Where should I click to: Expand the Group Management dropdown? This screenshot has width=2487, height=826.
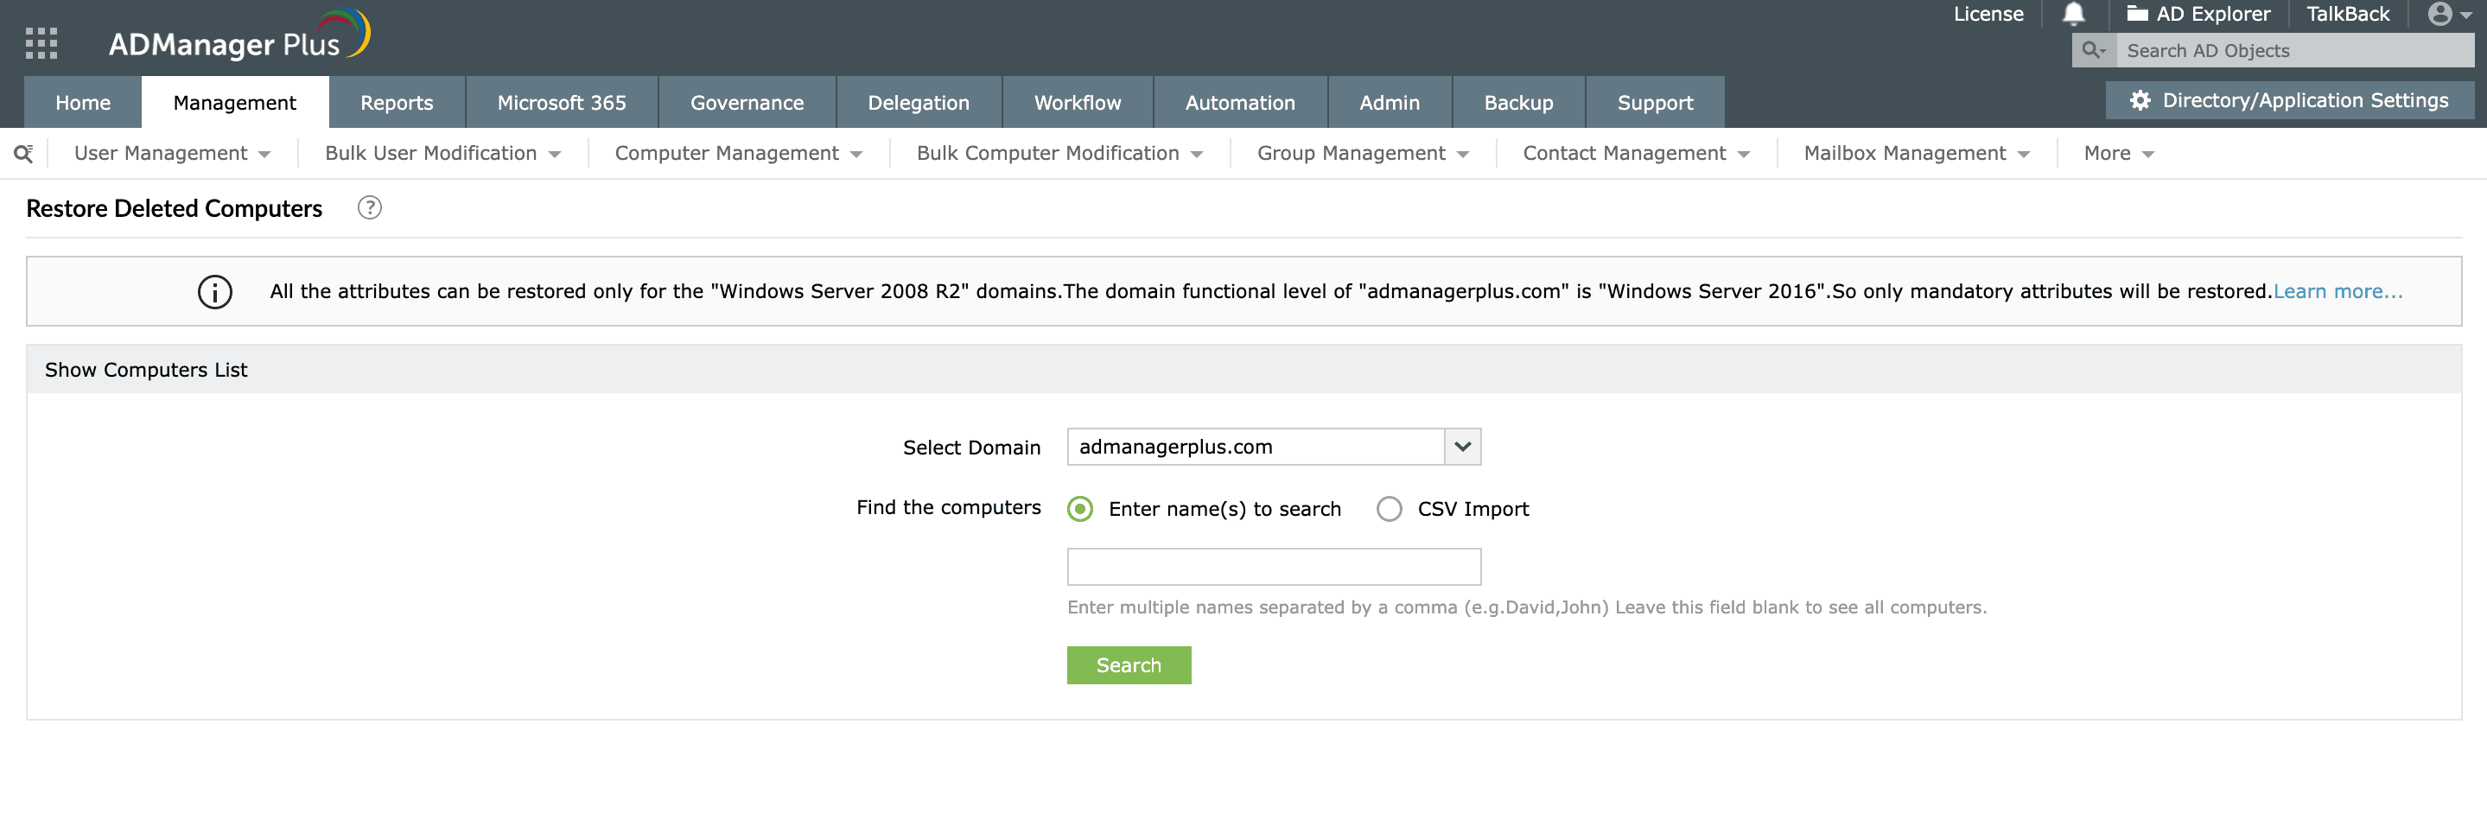coord(1362,155)
